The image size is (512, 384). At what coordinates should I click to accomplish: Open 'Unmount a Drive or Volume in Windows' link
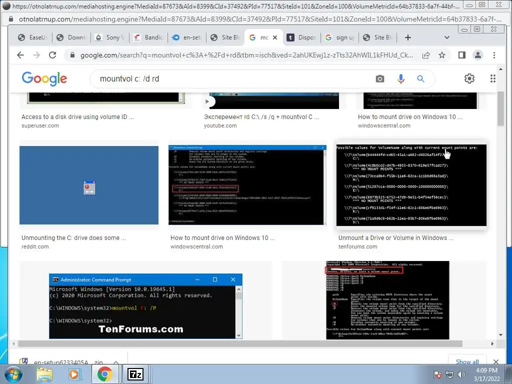point(396,237)
